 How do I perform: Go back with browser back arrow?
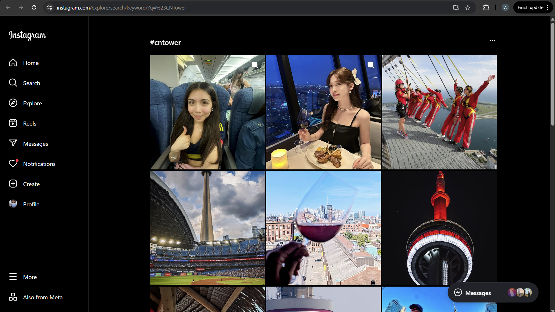[8, 8]
